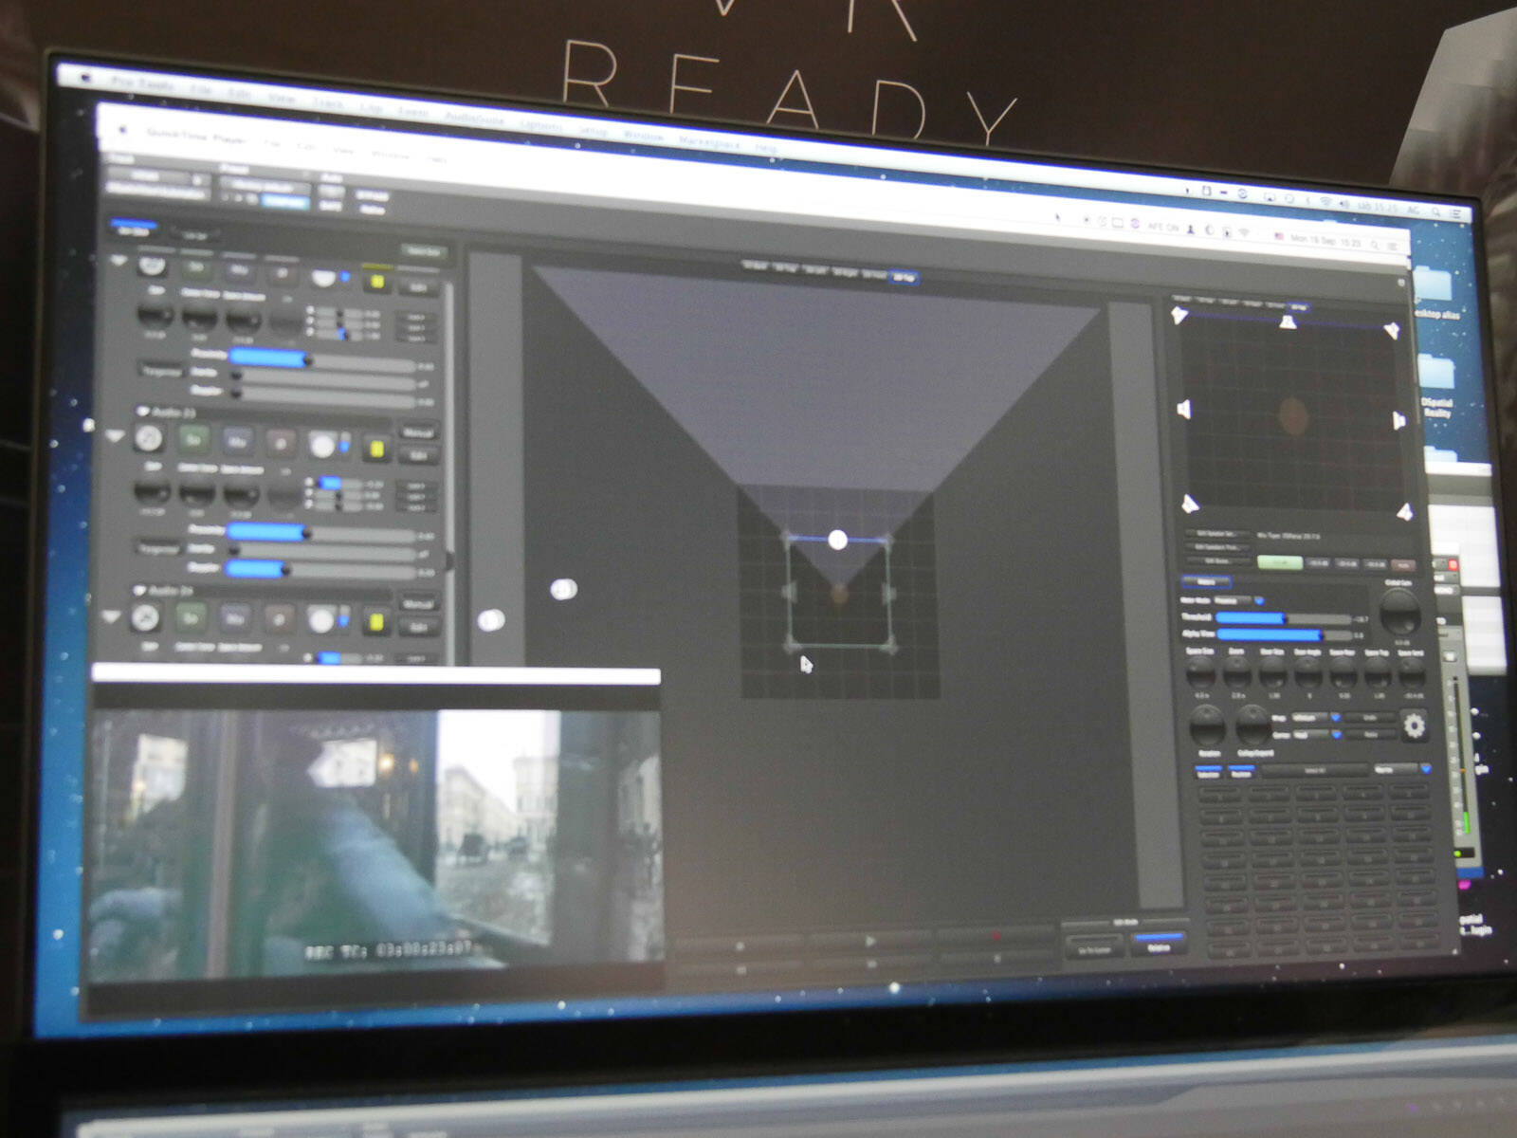Click the white round knob on the Audio 23 row
1517x1138 pixels.
click(x=322, y=445)
